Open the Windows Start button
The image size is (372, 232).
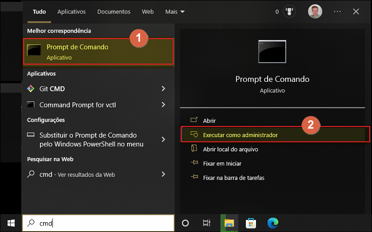(x=11, y=223)
